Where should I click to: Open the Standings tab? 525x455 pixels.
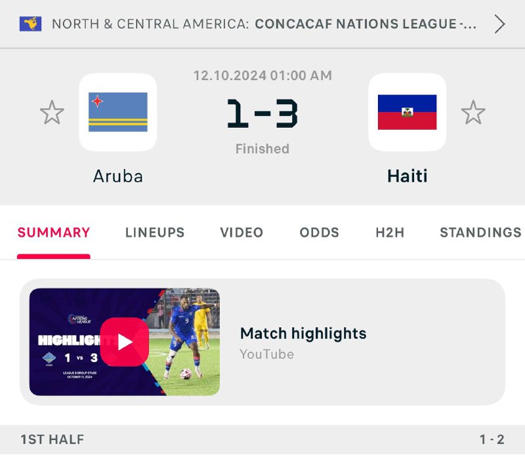(x=480, y=233)
